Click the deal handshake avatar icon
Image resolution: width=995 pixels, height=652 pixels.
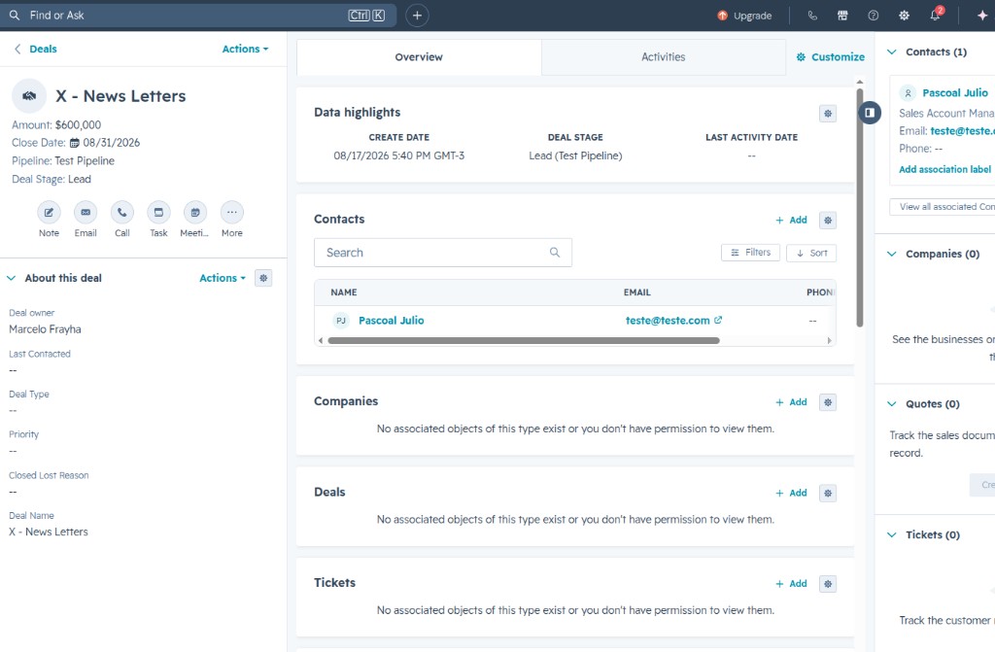(29, 96)
